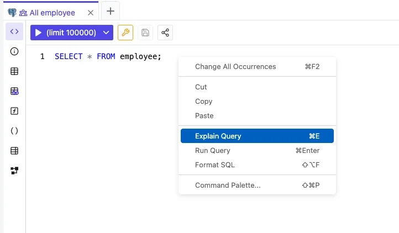Screen dimensions: 399x233
Task: Run query with limit 100000 play button
Action: (x=66, y=33)
